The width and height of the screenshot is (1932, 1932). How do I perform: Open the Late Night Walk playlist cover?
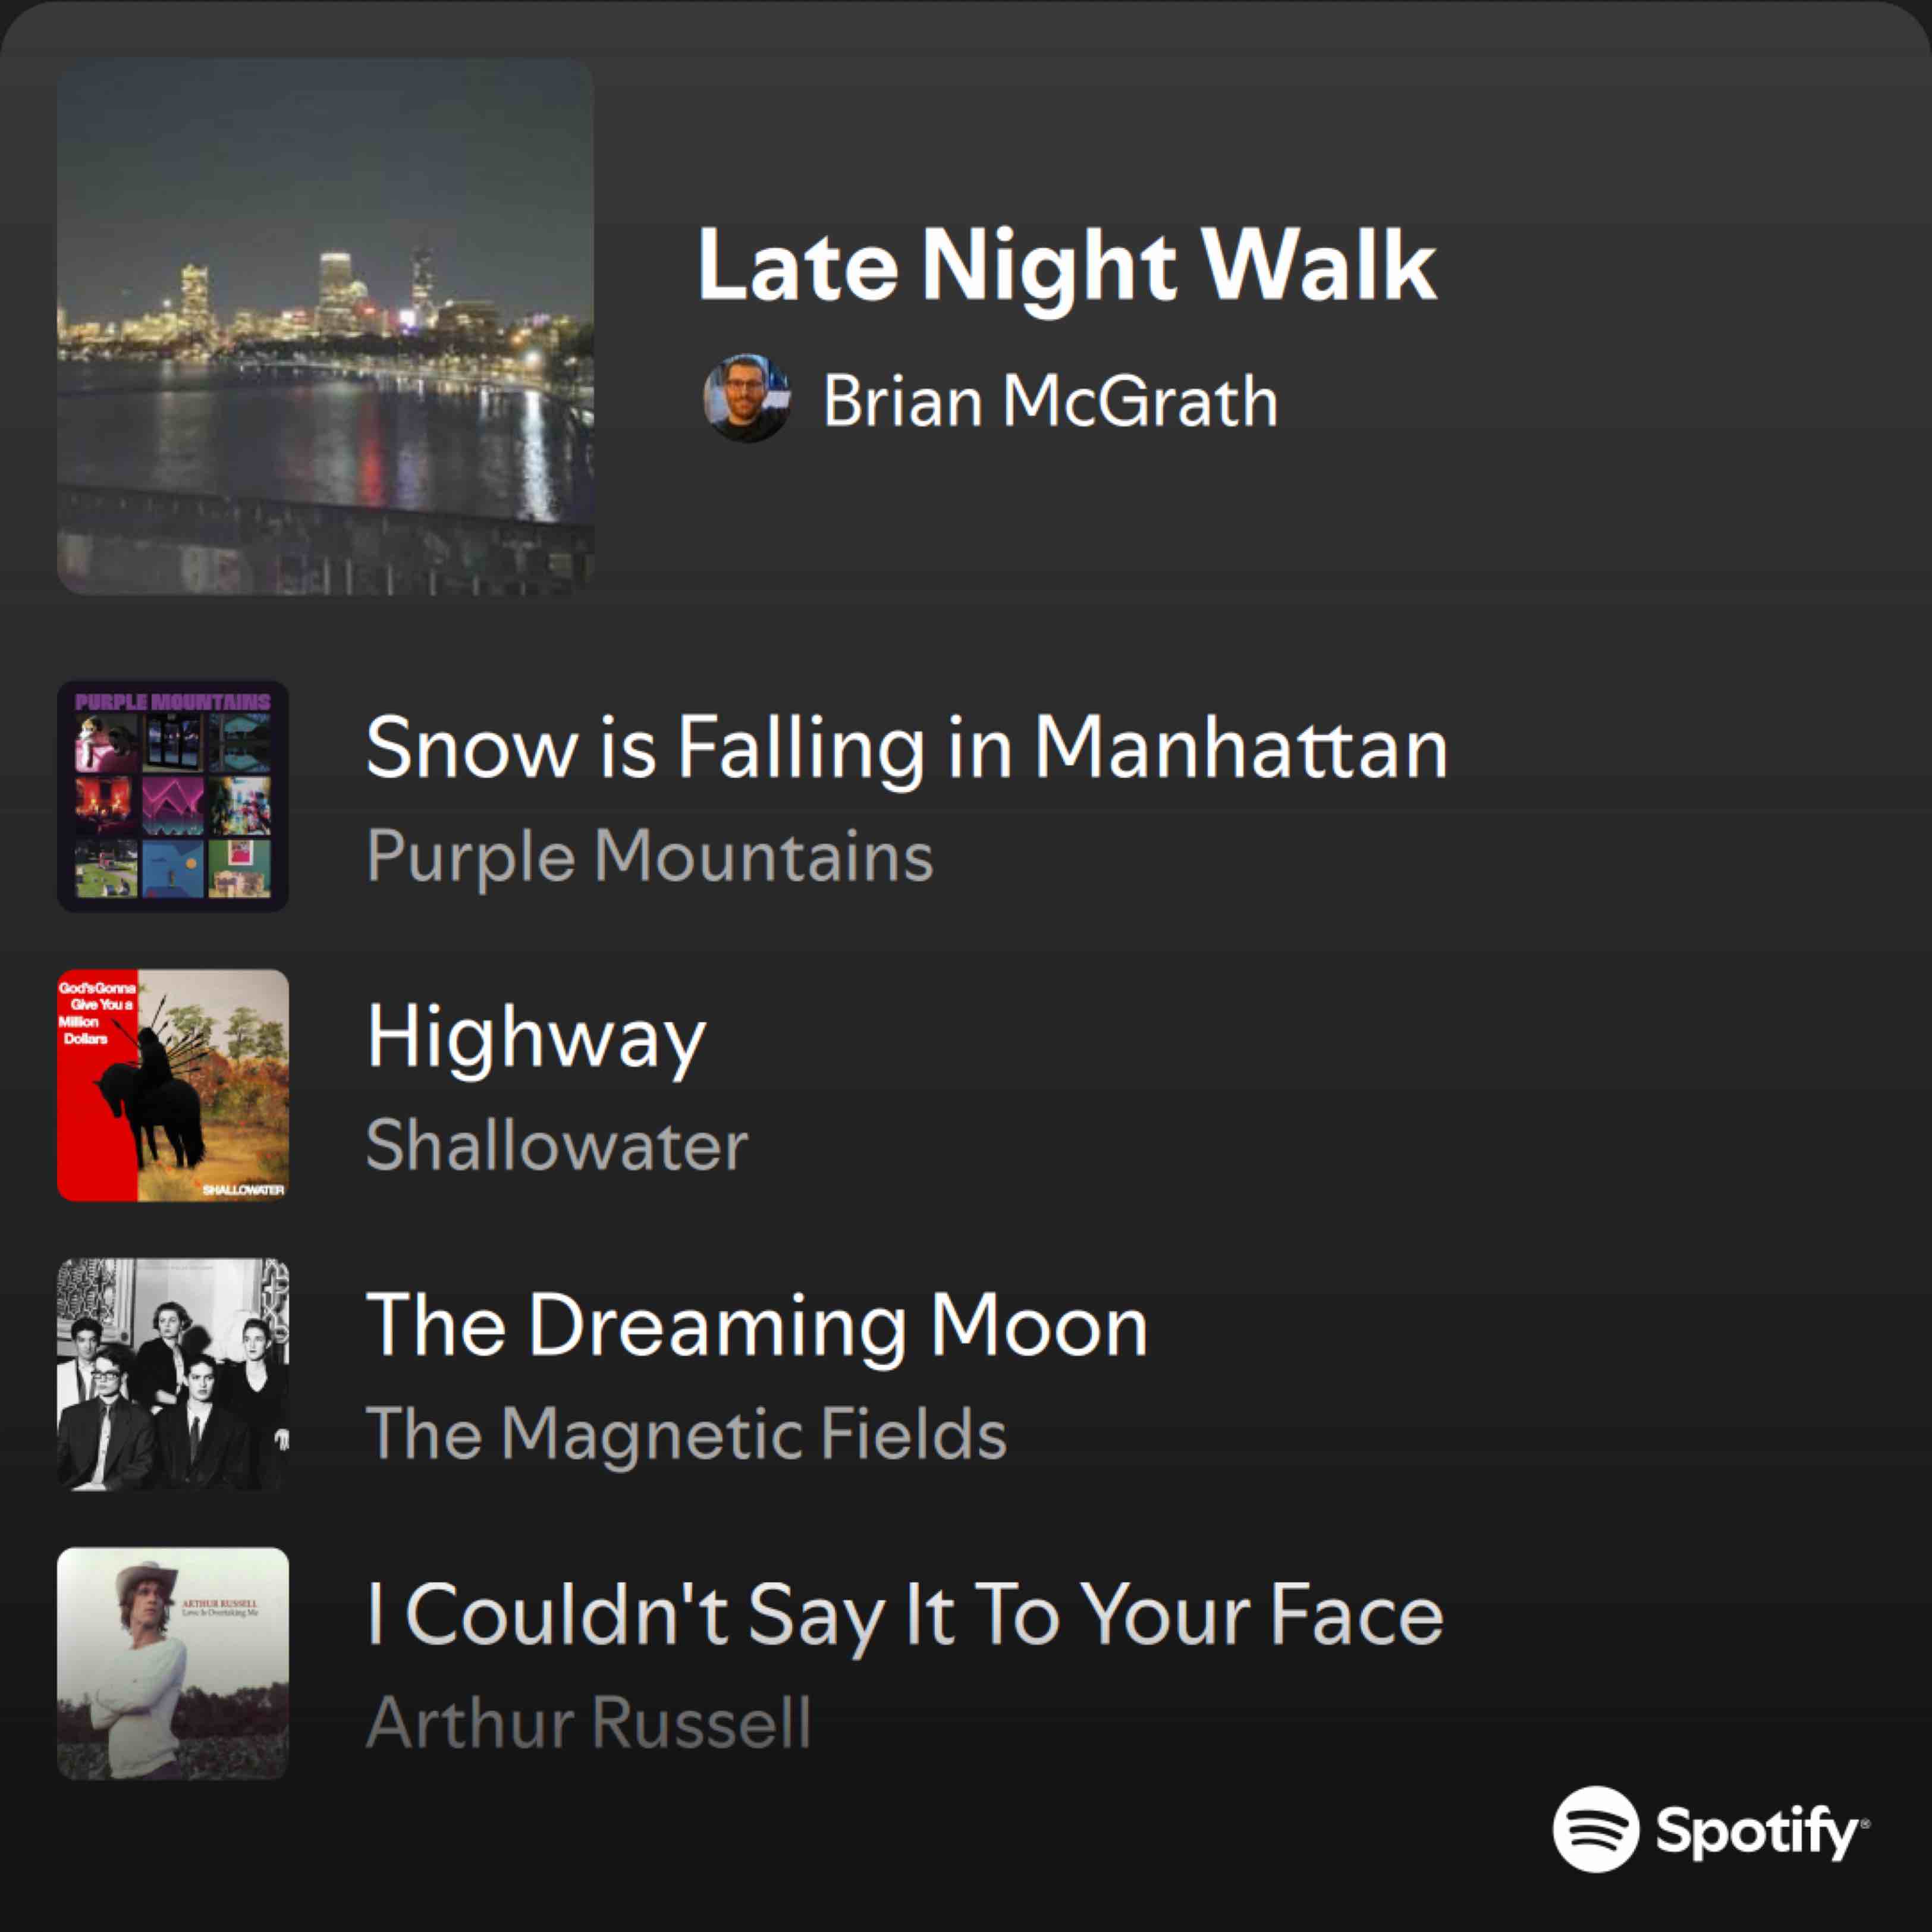pyautogui.click(x=326, y=326)
